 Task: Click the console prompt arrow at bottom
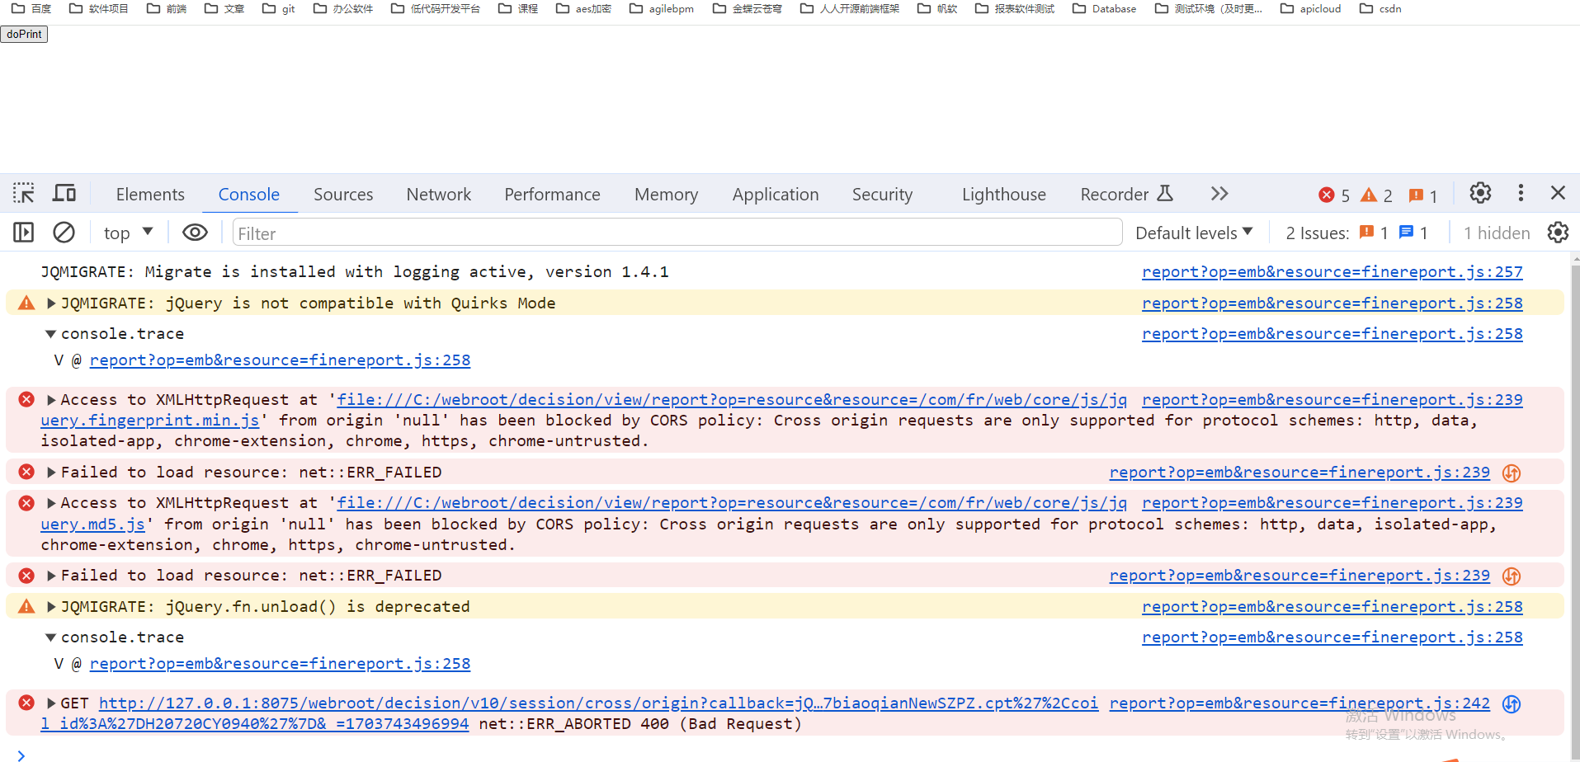[21, 755]
